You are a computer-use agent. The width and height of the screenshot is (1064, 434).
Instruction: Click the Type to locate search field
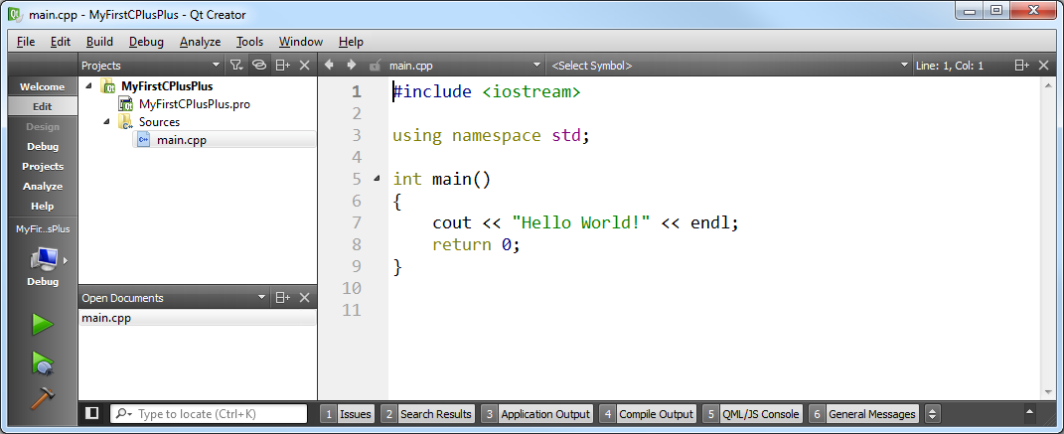tap(219, 414)
